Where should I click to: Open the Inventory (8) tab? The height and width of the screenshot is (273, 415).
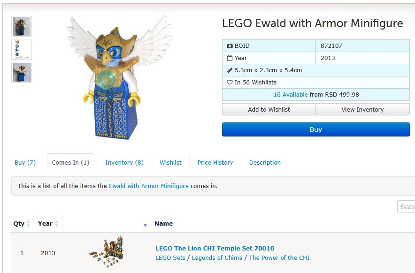(124, 162)
